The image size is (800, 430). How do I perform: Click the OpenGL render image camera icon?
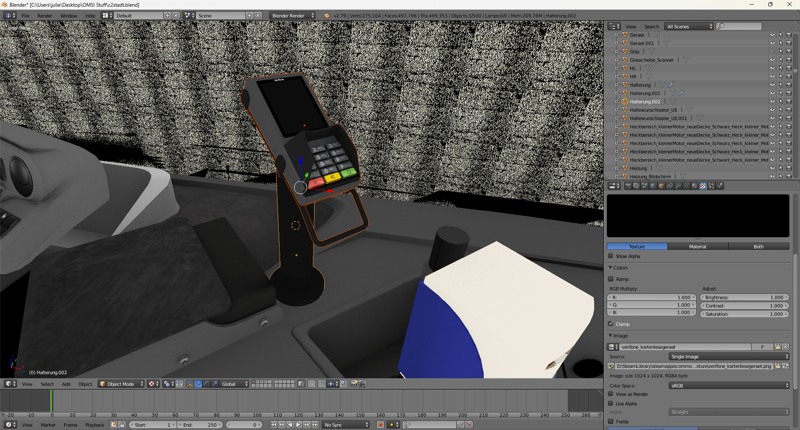354,384
